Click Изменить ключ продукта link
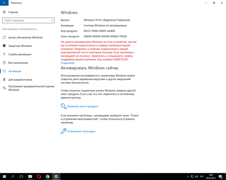Screen dimensions: 226x180 tap(82, 106)
